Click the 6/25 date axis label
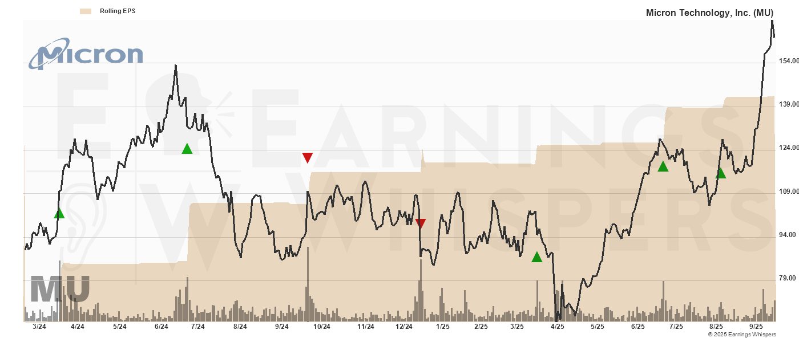 coord(638,327)
